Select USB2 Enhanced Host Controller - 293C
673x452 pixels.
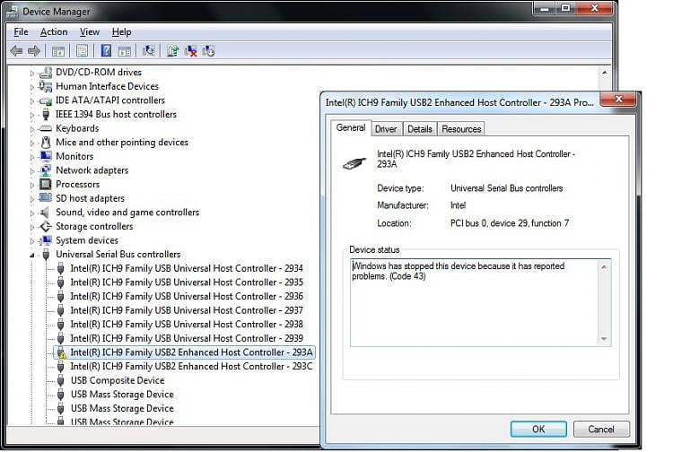click(191, 366)
